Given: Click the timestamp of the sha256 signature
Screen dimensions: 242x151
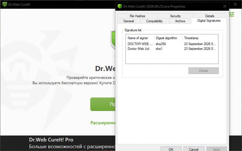Looking at the screenshot, I should tap(200, 44).
